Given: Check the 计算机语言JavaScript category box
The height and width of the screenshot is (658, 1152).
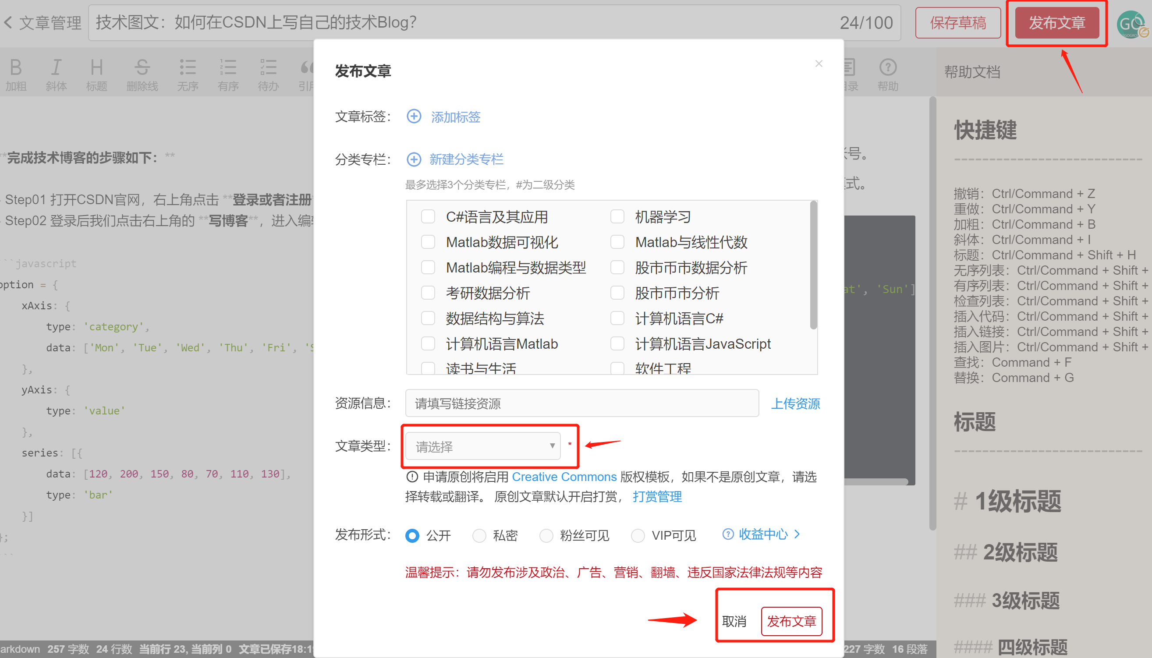Looking at the screenshot, I should (x=617, y=343).
